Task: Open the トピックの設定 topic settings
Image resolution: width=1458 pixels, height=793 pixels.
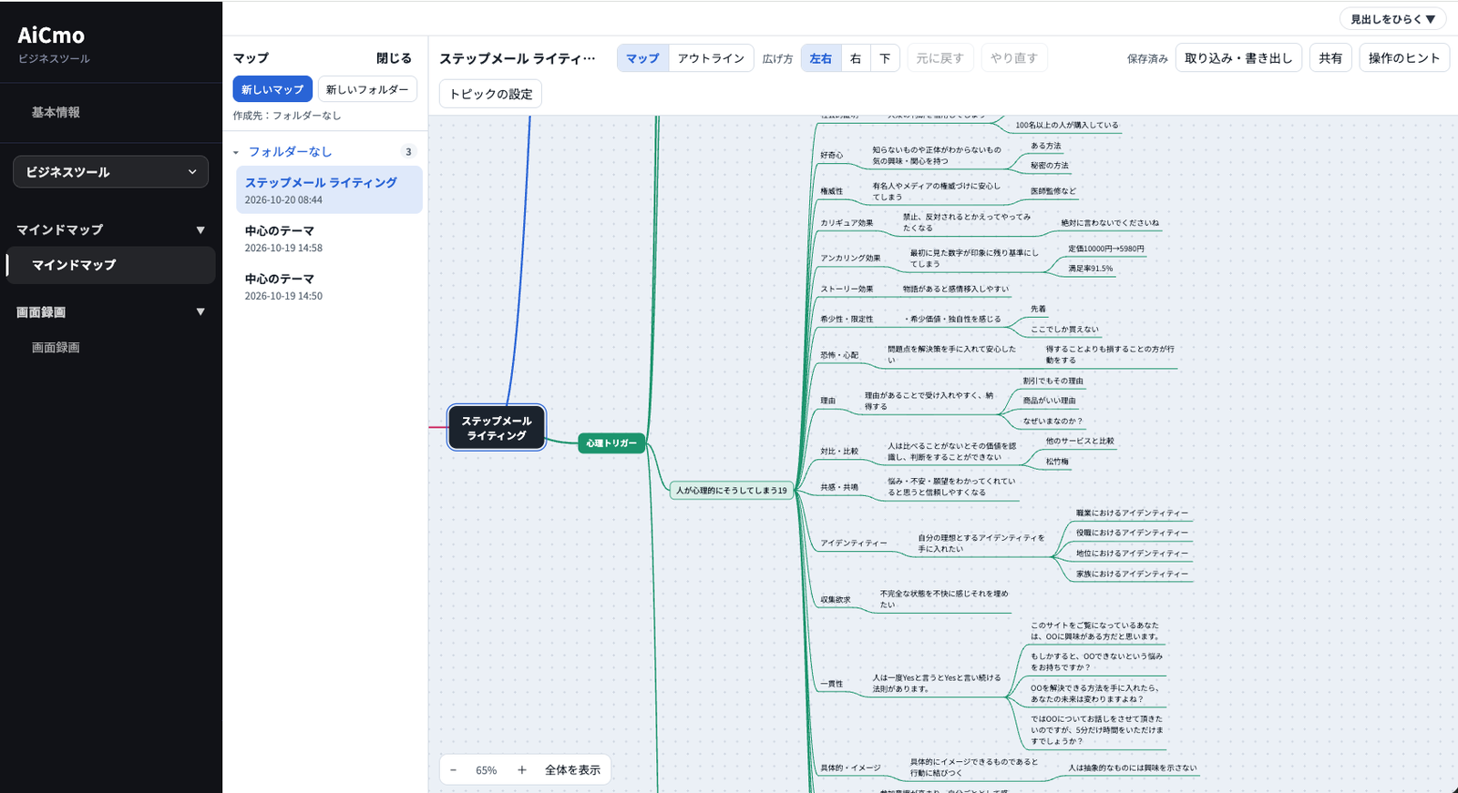Action: (491, 94)
